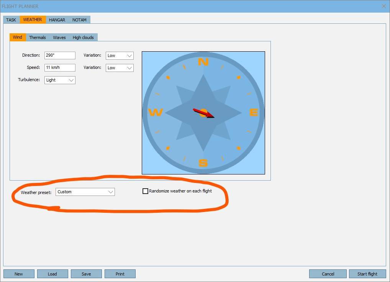Open the Weather preset dropdown
The width and height of the screenshot is (390, 282).
click(85, 192)
